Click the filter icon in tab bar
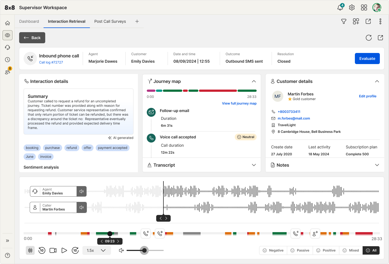The height and width of the screenshot is (264, 389). point(343,21)
